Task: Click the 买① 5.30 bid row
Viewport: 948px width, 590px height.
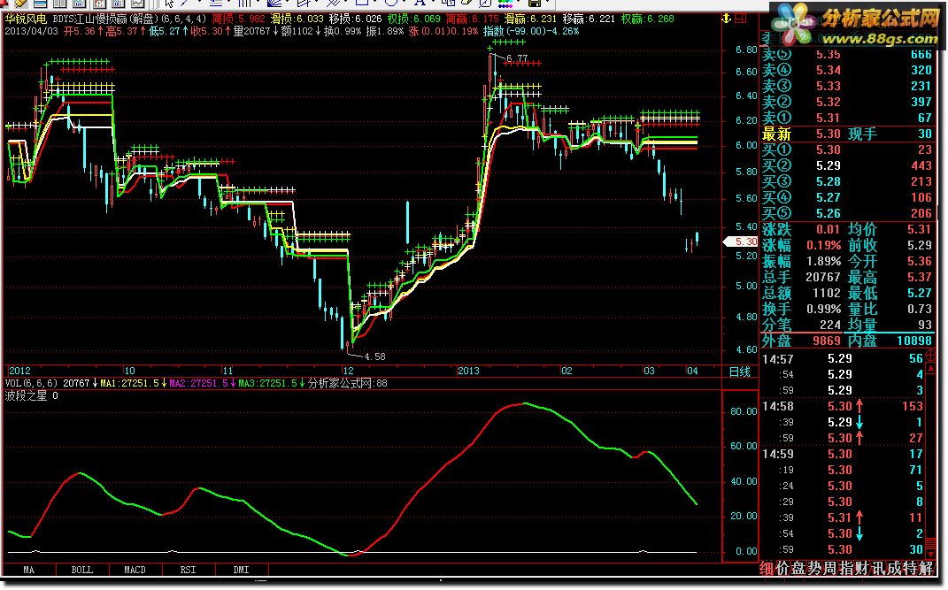Action: coord(847,149)
